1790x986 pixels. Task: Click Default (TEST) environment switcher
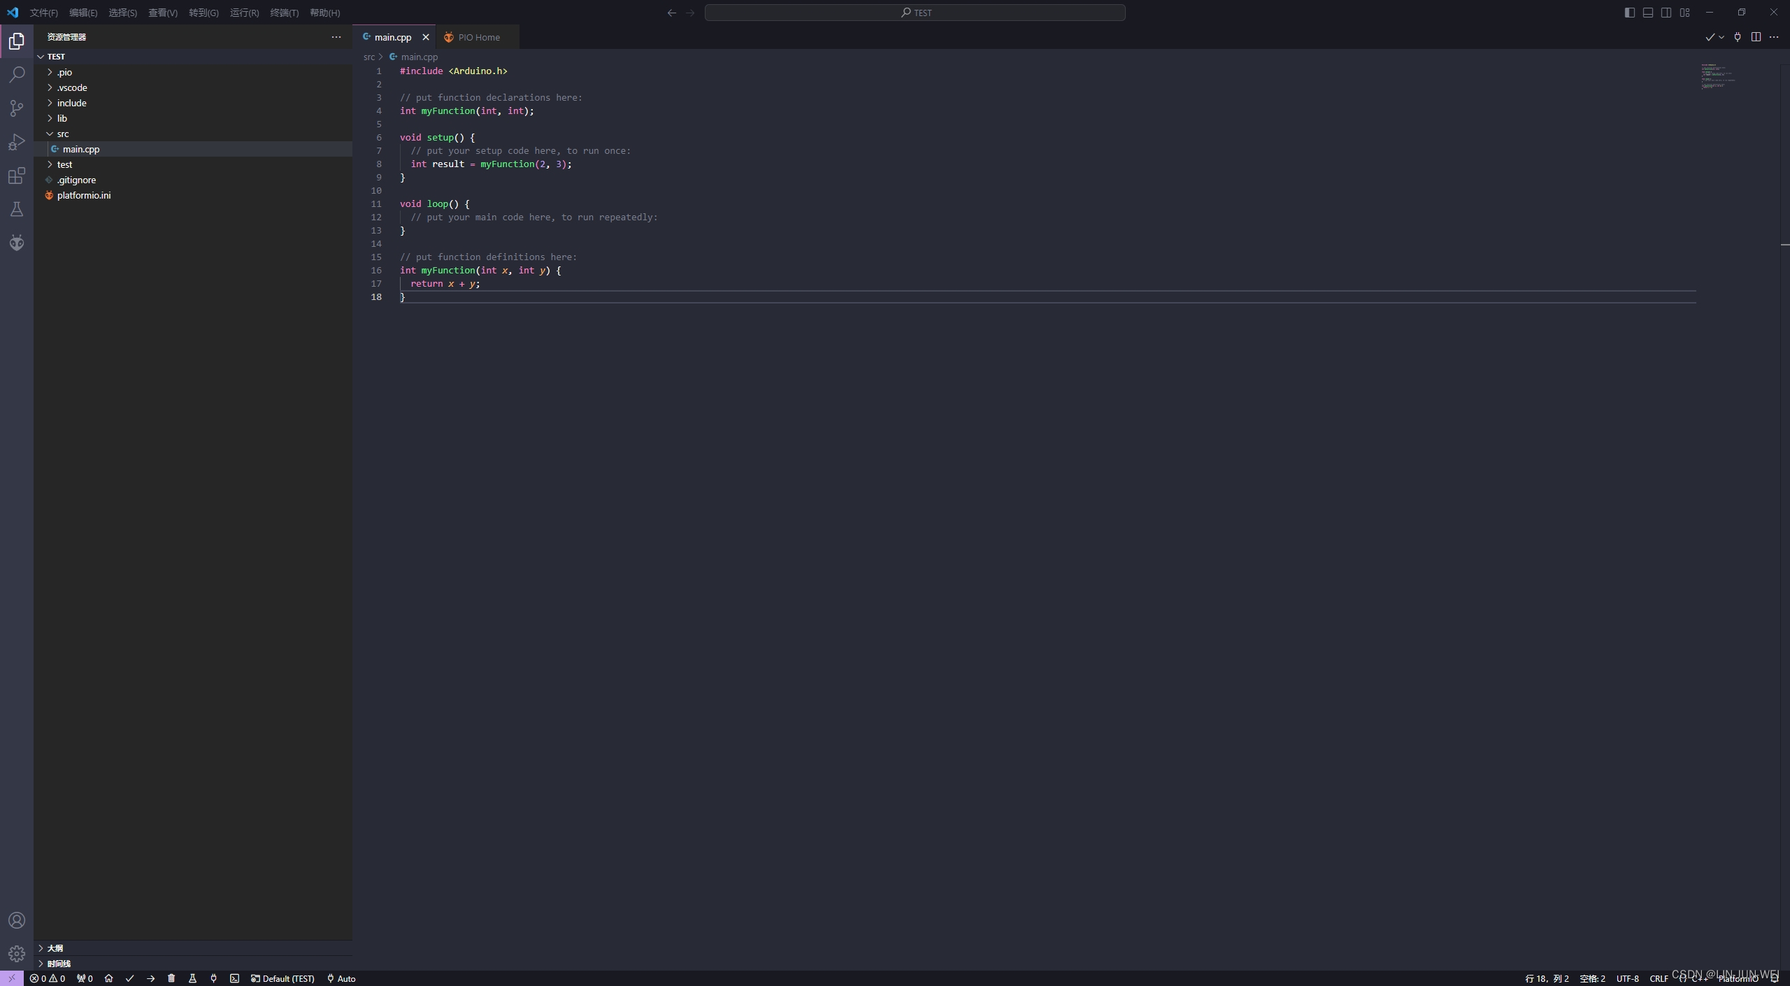coord(283,978)
